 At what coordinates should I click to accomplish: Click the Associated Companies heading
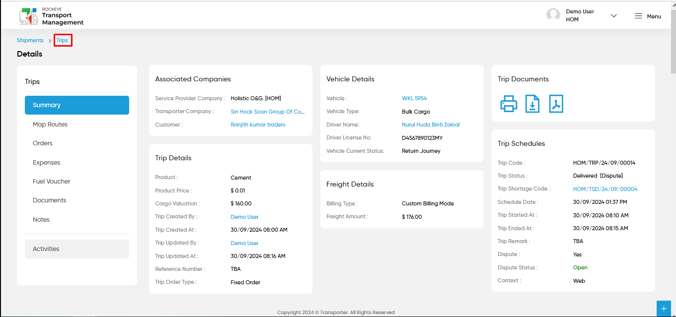pos(193,79)
